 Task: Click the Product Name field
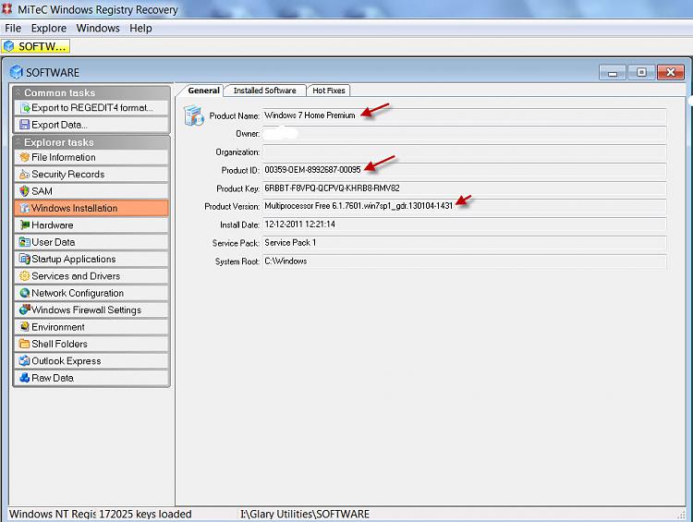pyautogui.click(x=464, y=115)
